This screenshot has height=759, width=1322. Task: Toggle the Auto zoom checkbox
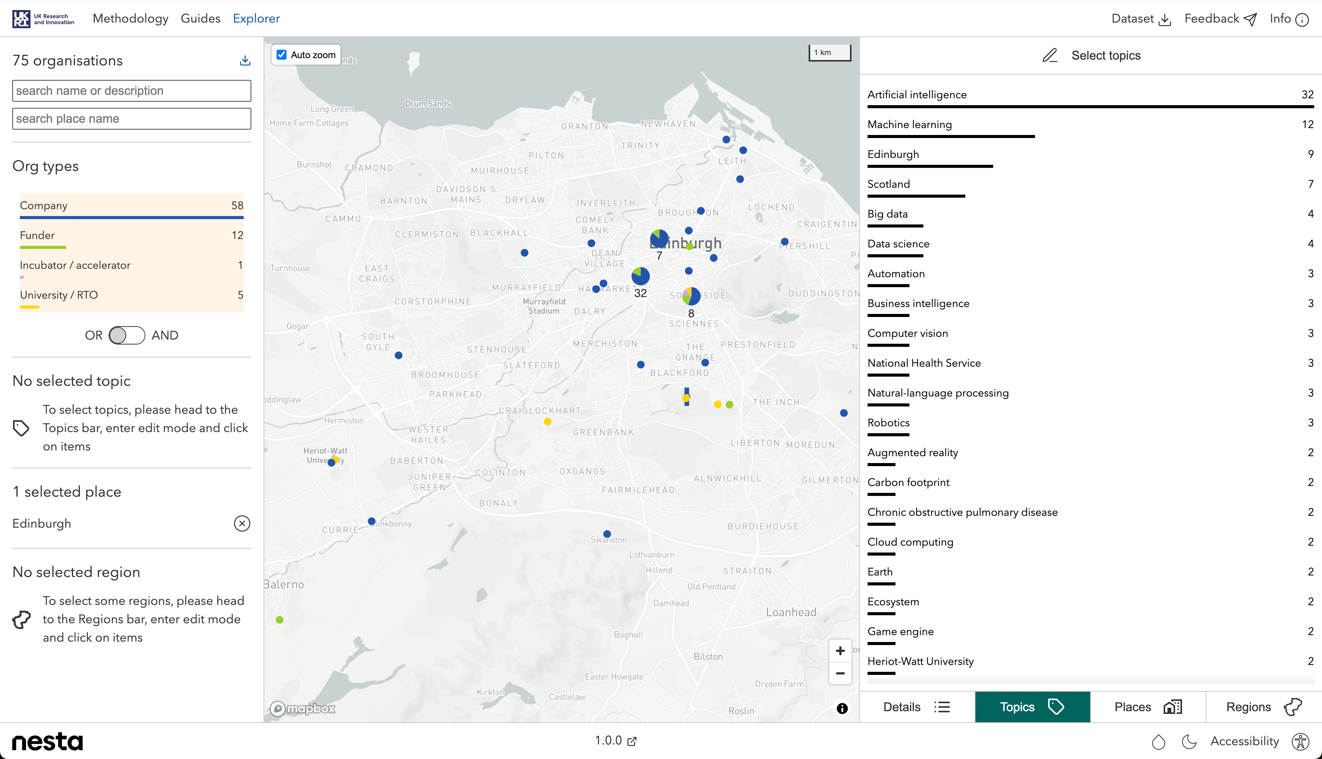point(282,55)
